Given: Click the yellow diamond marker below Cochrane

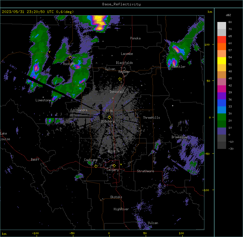Looking at the screenshot, I should click(96, 166).
